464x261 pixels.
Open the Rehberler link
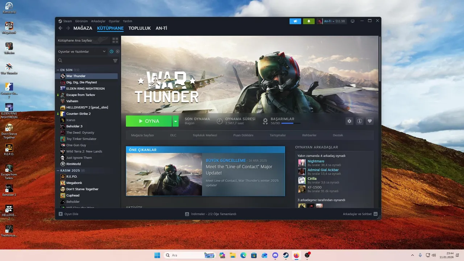coord(309,135)
